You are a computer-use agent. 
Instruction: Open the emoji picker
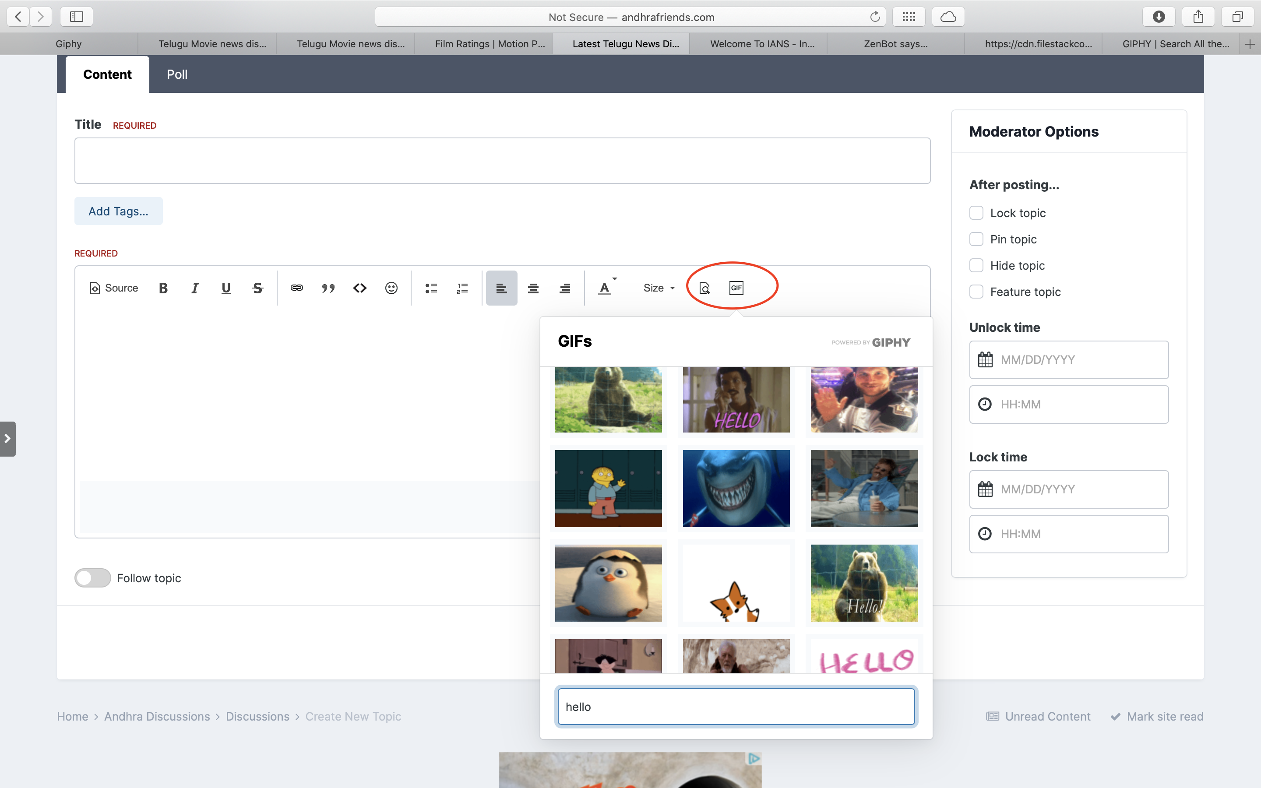(391, 288)
